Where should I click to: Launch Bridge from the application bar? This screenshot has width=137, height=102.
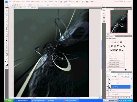coord(61,2)
